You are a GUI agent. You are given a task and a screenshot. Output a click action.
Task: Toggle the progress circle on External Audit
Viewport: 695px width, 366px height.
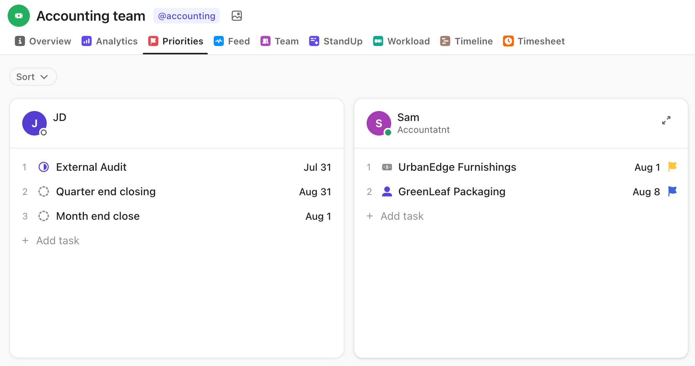43,167
